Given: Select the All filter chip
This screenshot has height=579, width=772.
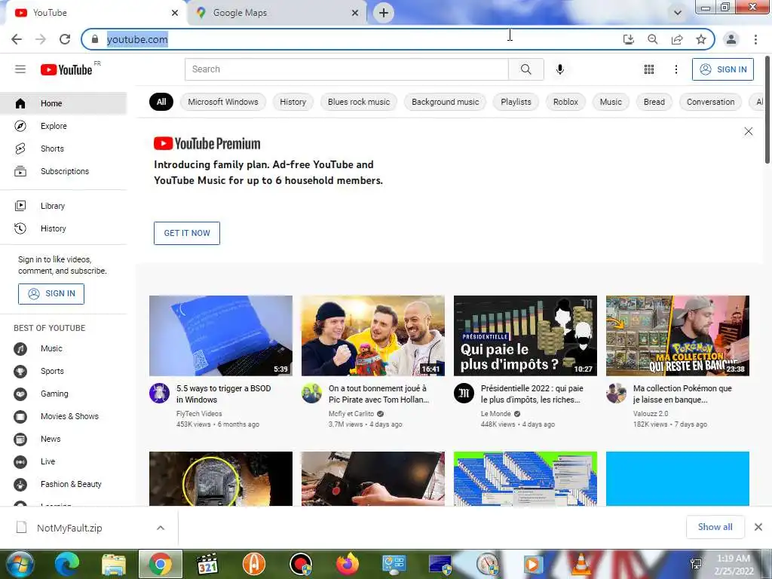Looking at the screenshot, I should [x=161, y=102].
